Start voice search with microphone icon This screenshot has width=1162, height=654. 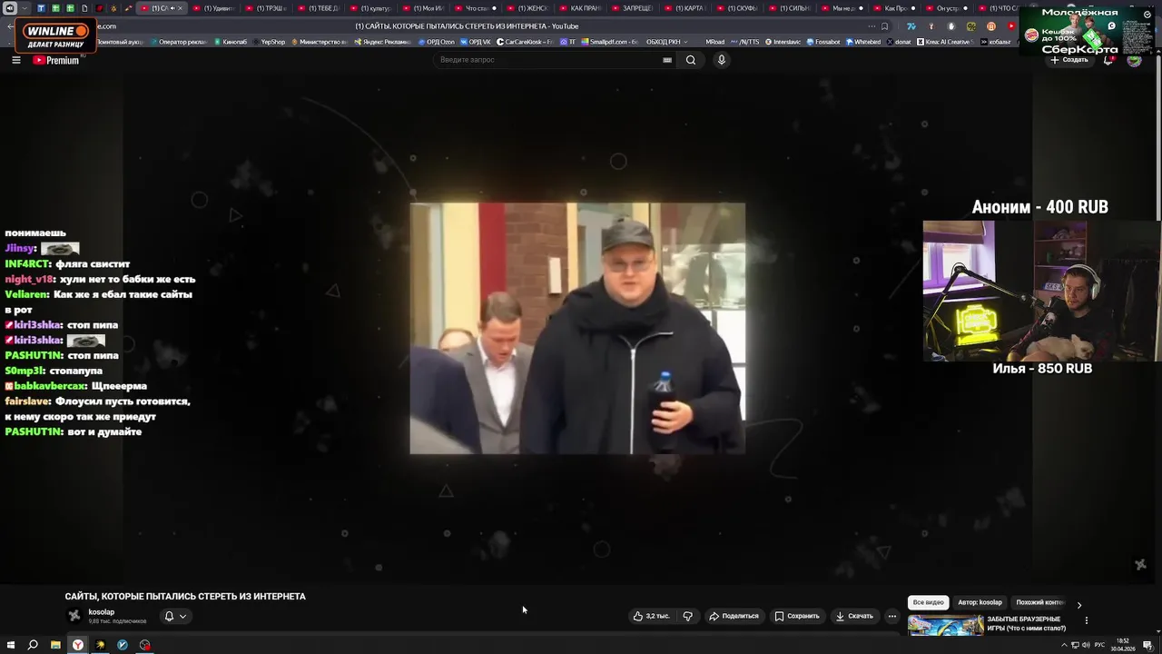tap(722, 60)
